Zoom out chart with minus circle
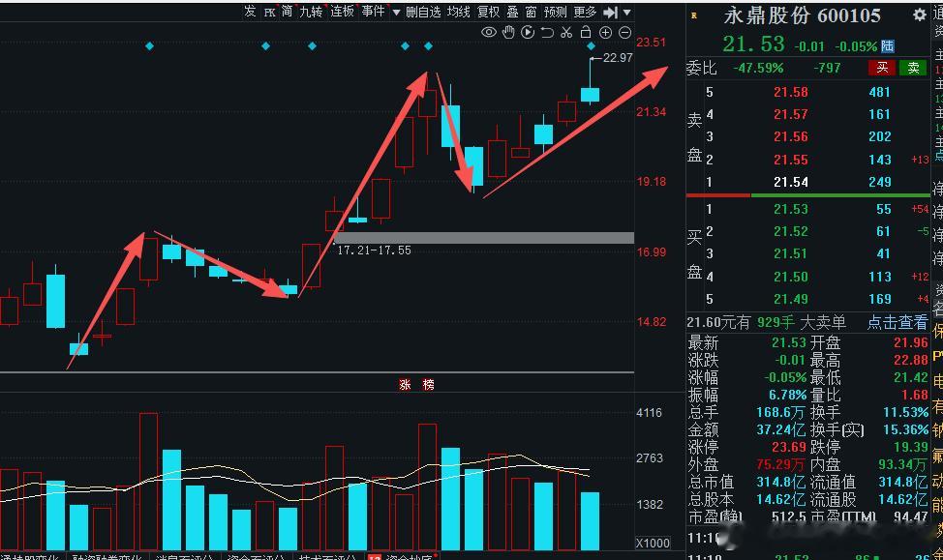This screenshot has height=560, width=943. (624, 33)
